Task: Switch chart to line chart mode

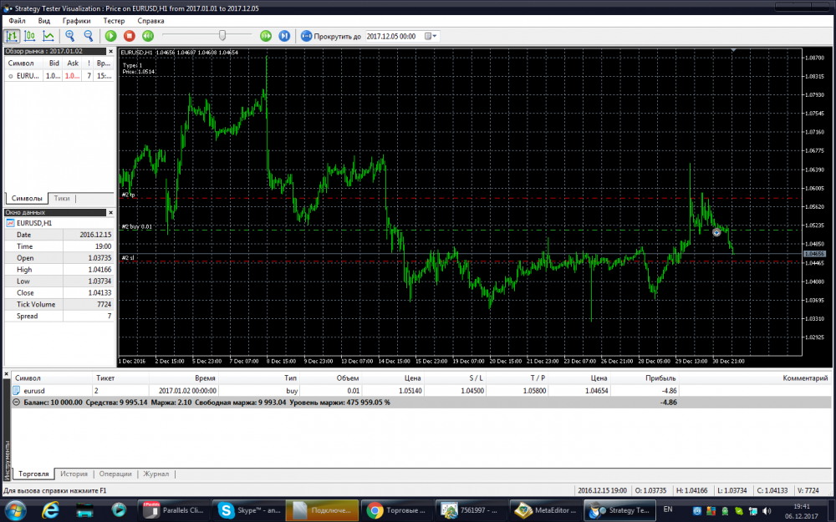Action: click(48, 36)
